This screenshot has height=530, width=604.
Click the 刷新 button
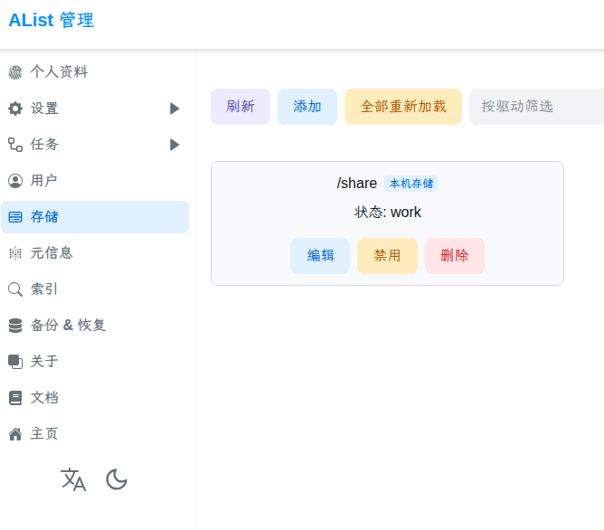[241, 107]
